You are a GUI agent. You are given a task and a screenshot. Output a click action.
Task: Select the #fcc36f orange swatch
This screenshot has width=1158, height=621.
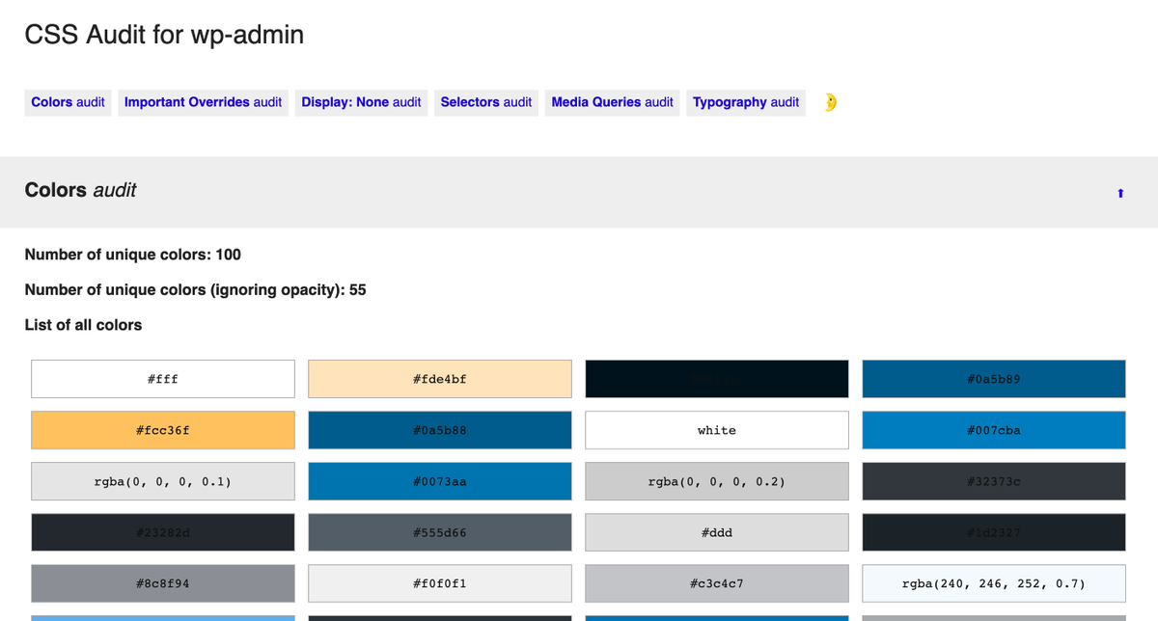163,430
